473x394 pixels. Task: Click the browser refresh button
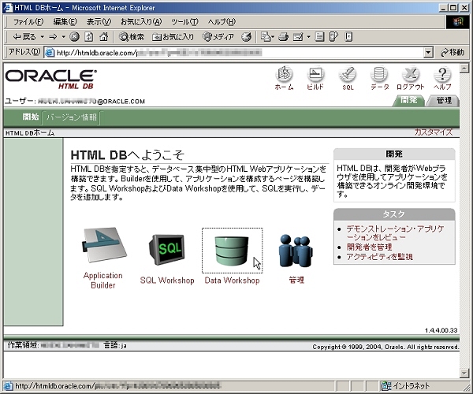(x=88, y=37)
